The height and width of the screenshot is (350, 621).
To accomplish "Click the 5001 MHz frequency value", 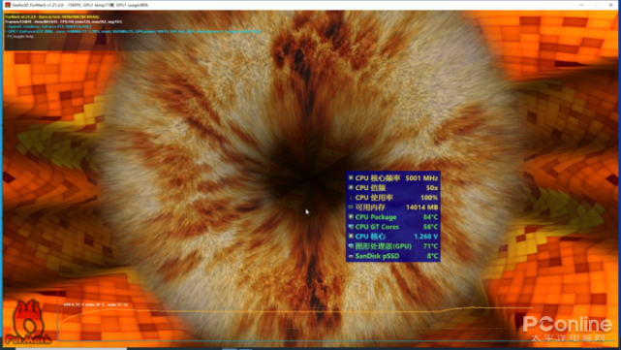I will [421, 178].
